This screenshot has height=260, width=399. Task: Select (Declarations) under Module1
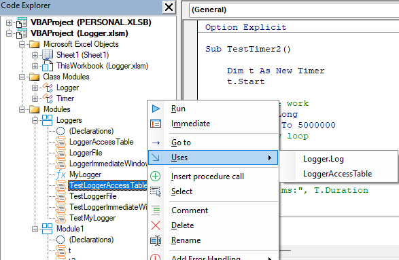tap(91, 240)
